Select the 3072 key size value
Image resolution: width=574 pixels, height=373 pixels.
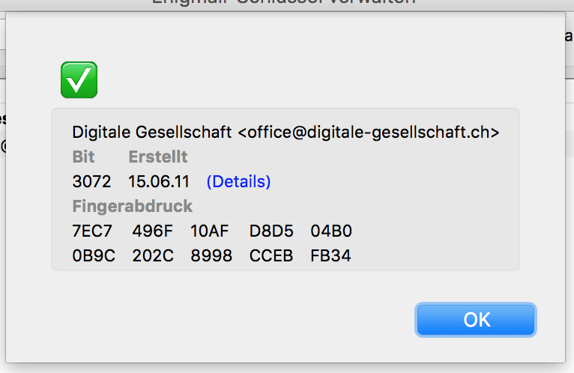coord(91,181)
